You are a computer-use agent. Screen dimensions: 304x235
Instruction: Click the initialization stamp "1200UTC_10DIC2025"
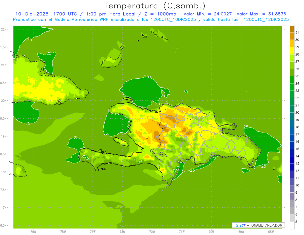pos(173,20)
